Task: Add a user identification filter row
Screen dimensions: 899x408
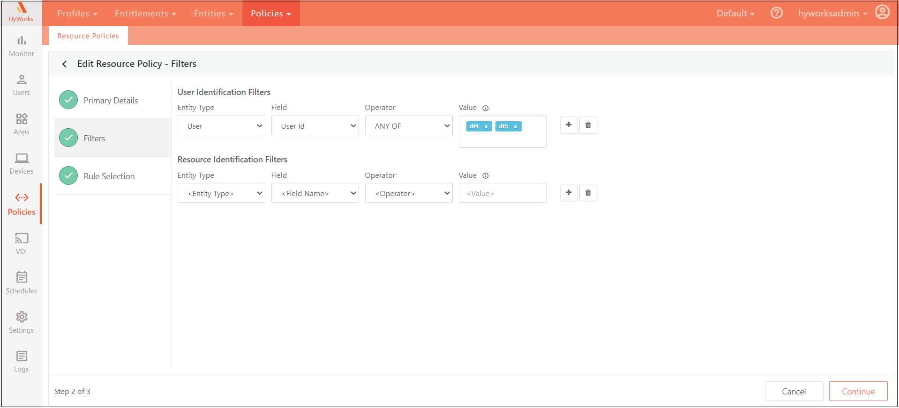Action: (x=569, y=125)
